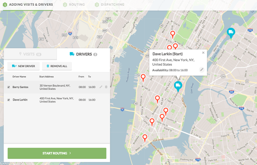This screenshot has height=165, width=257.
Task: Select the red visit pin near W 14th St
Action: coord(143,78)
